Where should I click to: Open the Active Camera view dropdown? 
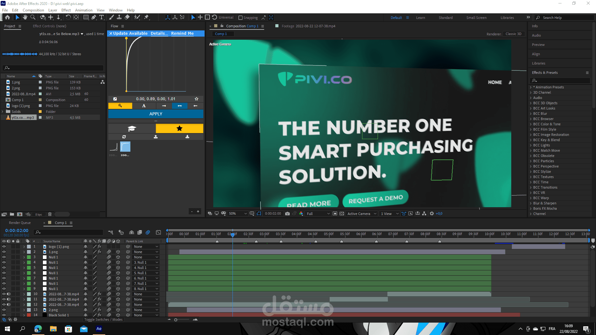[362, 213]
